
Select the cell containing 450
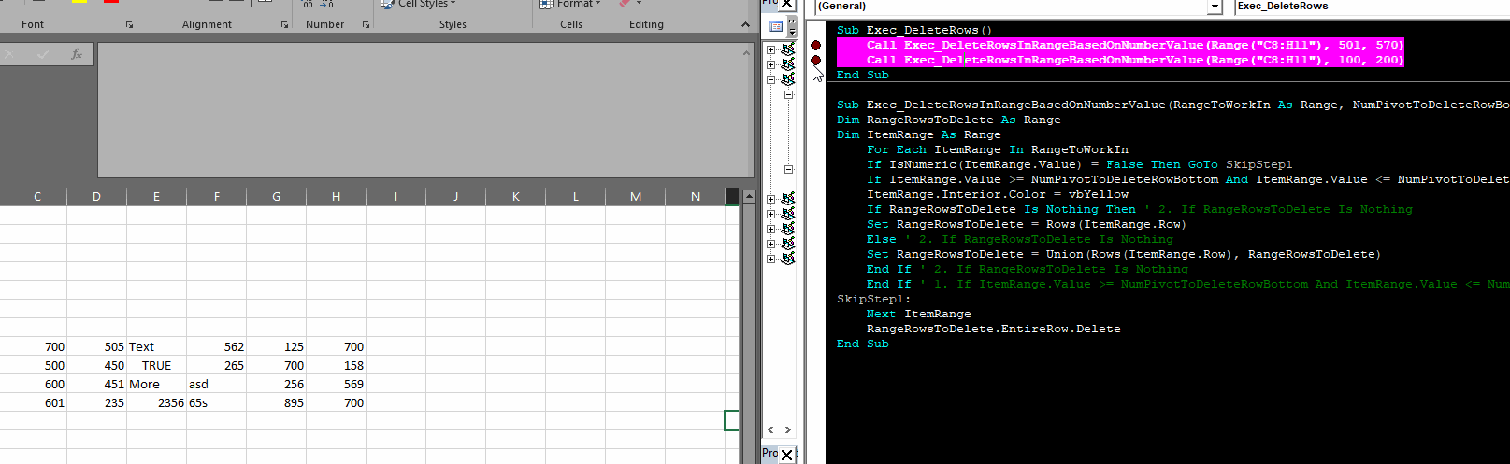pyautogui.click(x=97, y=365)
